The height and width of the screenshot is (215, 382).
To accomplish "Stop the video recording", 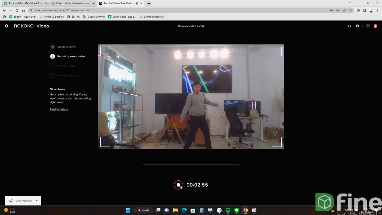I will [x=178, y=185].
